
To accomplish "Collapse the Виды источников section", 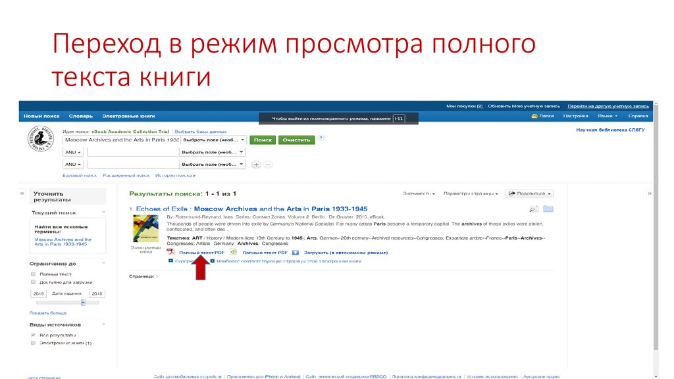I will [103, 324].
